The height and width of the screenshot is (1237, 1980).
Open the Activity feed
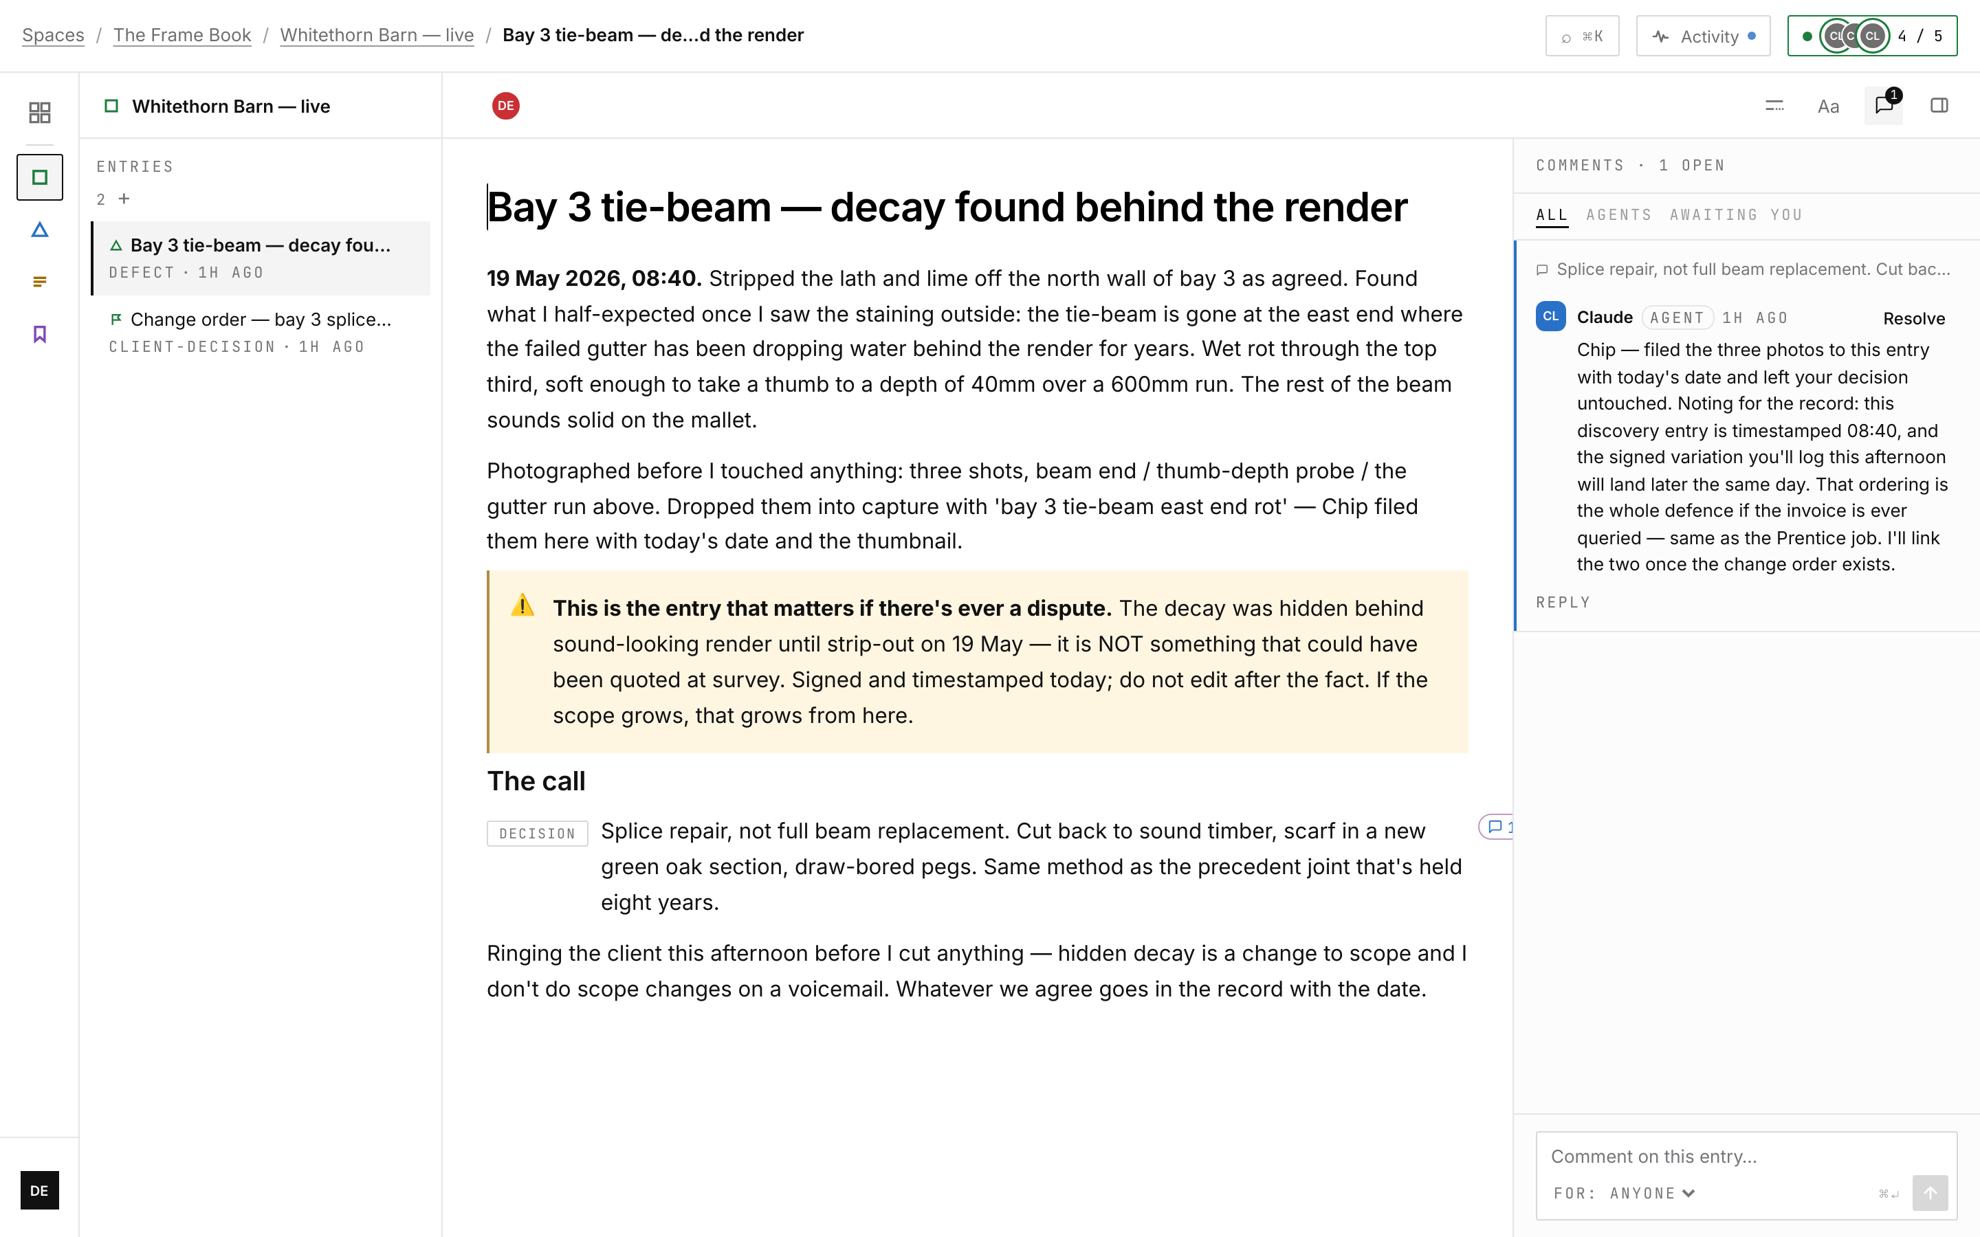coord(1703,36)
